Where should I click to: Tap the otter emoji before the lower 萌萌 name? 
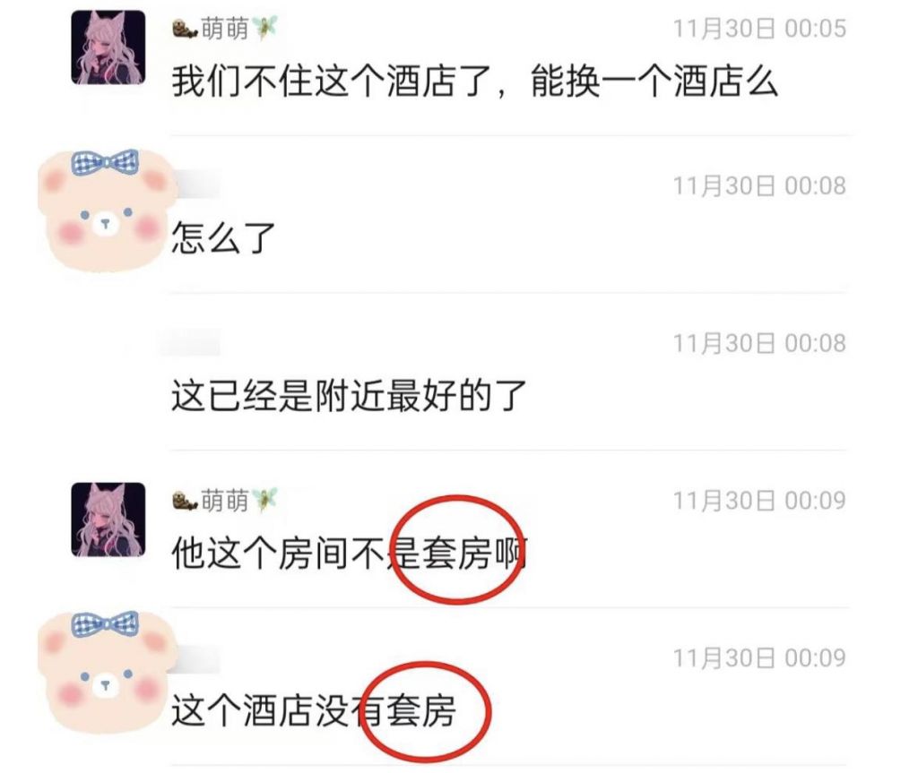pyautogui.click(x=185, y=501)
